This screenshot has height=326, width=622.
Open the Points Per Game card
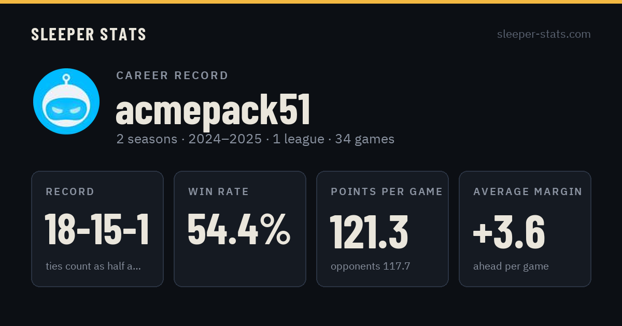(383, 229)
